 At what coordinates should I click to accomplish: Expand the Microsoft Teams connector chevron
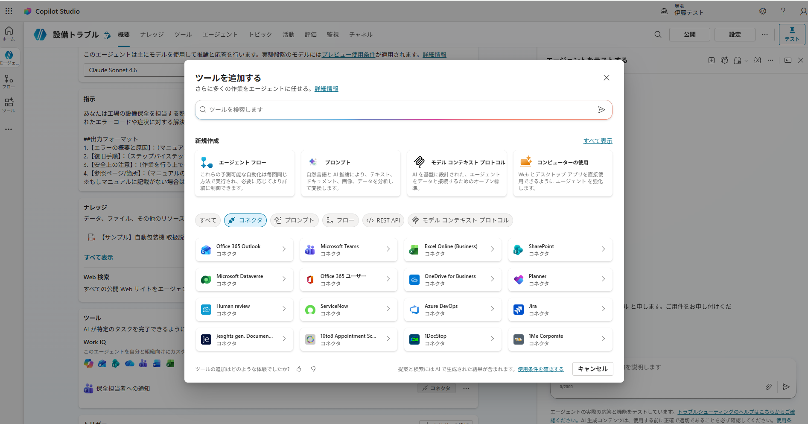pos(388,249)
